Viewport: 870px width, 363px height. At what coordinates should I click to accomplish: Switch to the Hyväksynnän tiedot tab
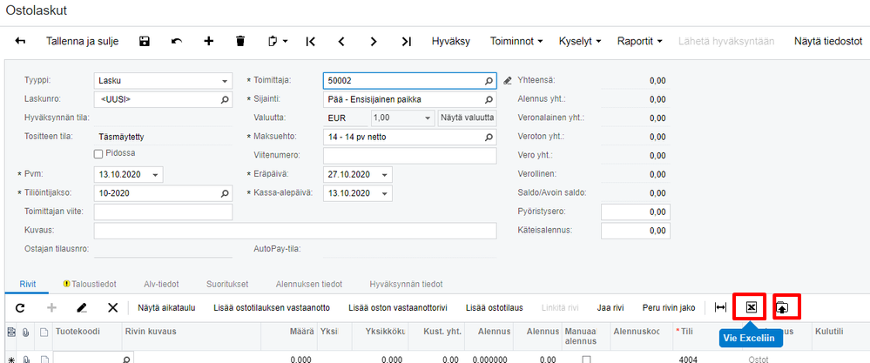coord(406,285)
